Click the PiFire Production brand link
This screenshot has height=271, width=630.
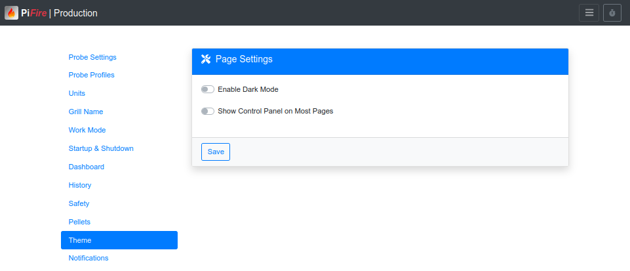tap(60, 13)
